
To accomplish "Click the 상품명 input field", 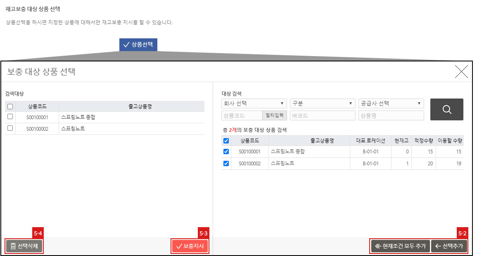I will 391,115.
